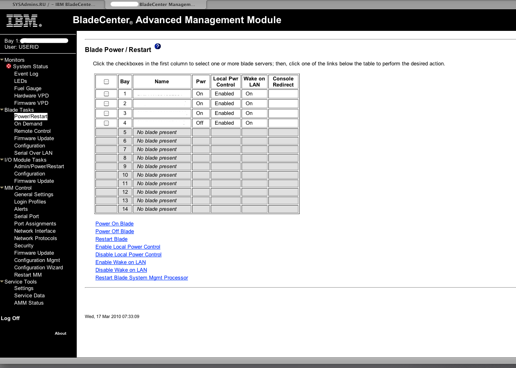Click the "Console Redirect" column header
Viewport: 516px width, 368px height.
(x=283, y=82)
